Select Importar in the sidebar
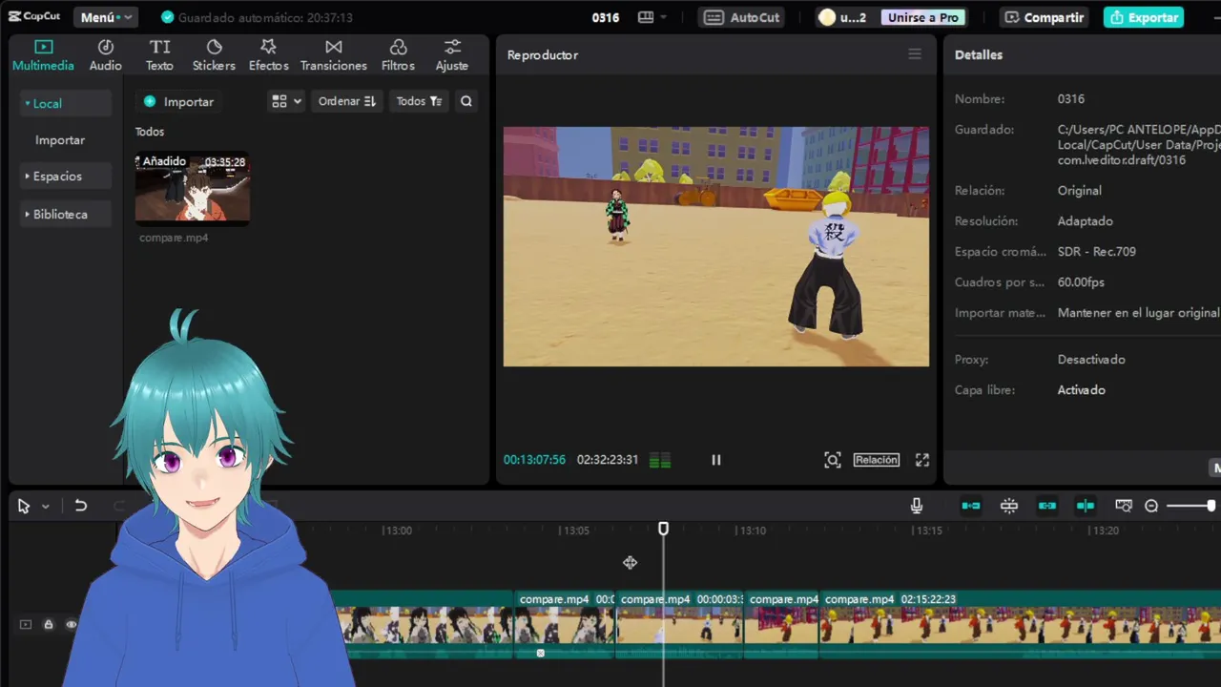Screen dimensions: 1221x687 [60, 139]
